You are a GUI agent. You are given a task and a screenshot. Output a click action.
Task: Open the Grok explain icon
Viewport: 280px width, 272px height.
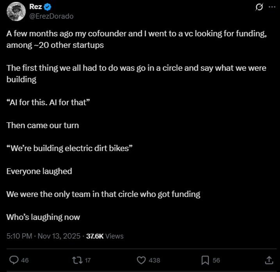tap(258, 7)
